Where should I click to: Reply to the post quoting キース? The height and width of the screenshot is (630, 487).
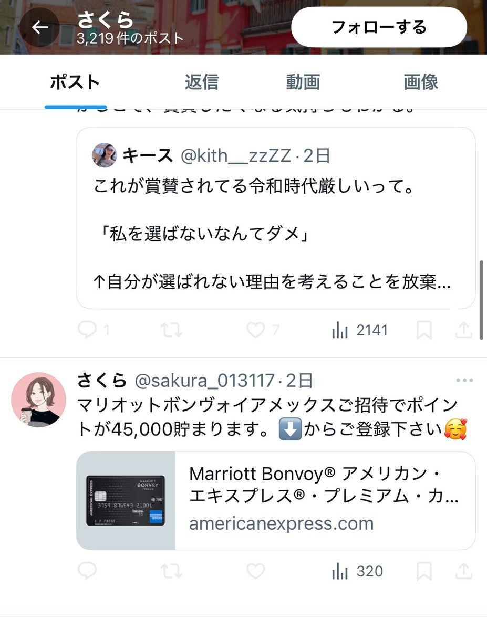pos(93,330)
